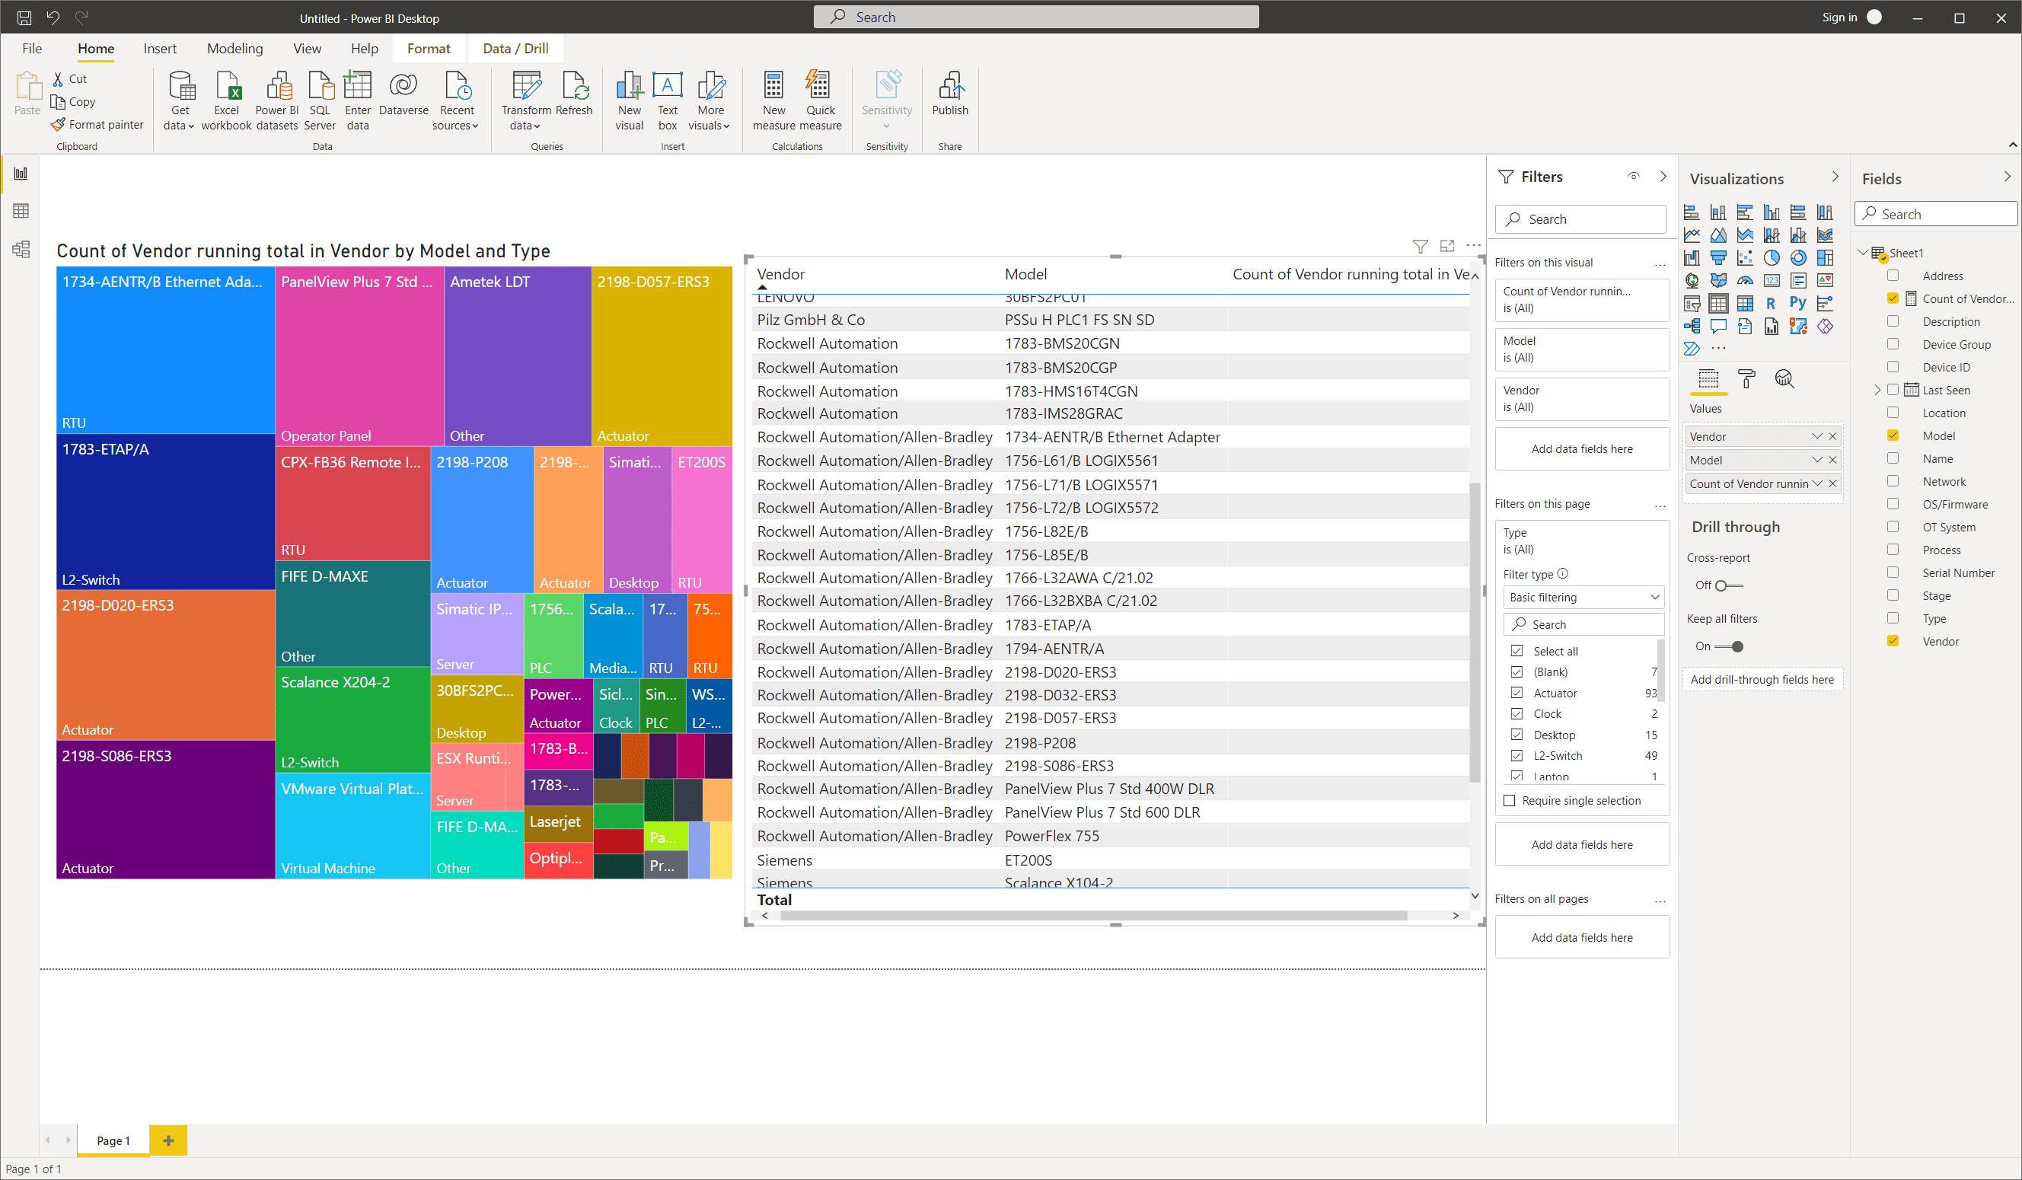Switch to Model view in left sidebar

pyautogui.click(x=21, y=249)
